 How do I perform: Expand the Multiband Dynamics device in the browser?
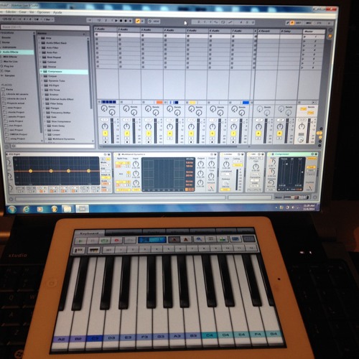click(x=45, y=139)
